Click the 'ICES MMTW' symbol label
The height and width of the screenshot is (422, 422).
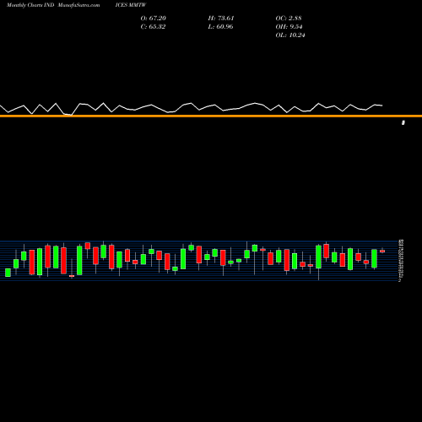click(131, 5)
